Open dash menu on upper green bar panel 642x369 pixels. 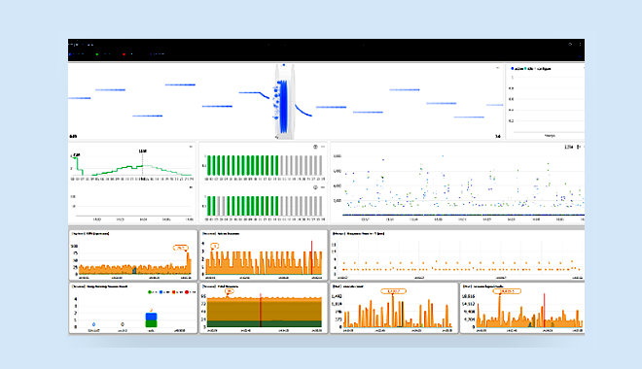point(323,147)
